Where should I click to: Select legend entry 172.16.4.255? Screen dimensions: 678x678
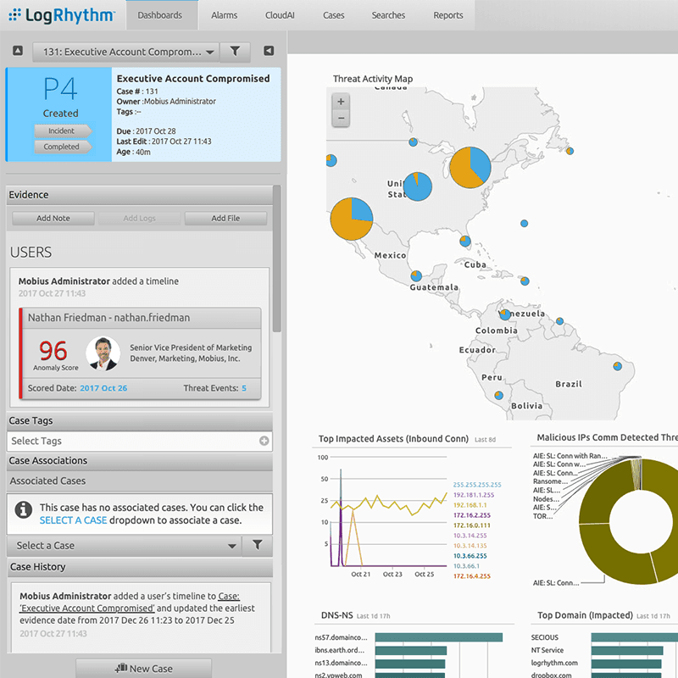[472, 576]
